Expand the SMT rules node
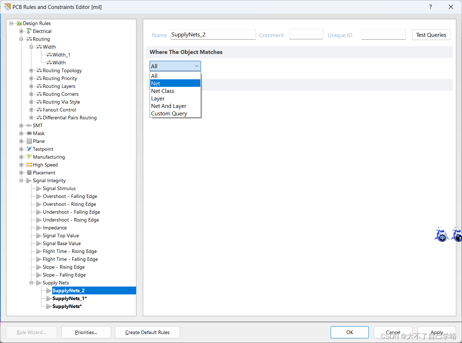Viewport: 462px width, 343px height. tap(21, 125)
